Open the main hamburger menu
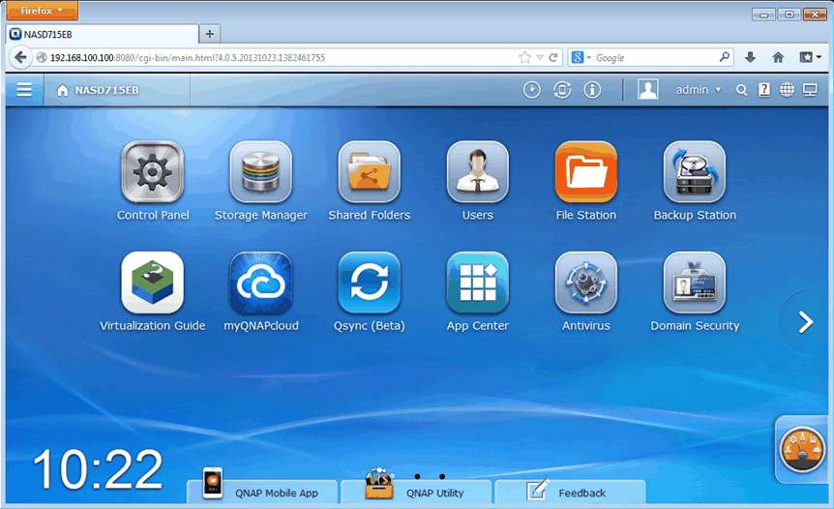 tap(24, 90)
